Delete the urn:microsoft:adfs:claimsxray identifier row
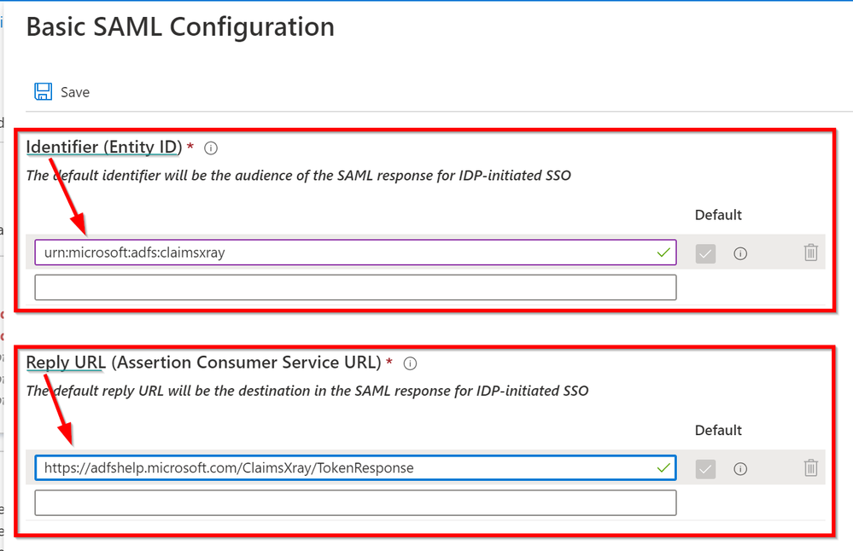 pyautogui.click(x=810, y=252)
